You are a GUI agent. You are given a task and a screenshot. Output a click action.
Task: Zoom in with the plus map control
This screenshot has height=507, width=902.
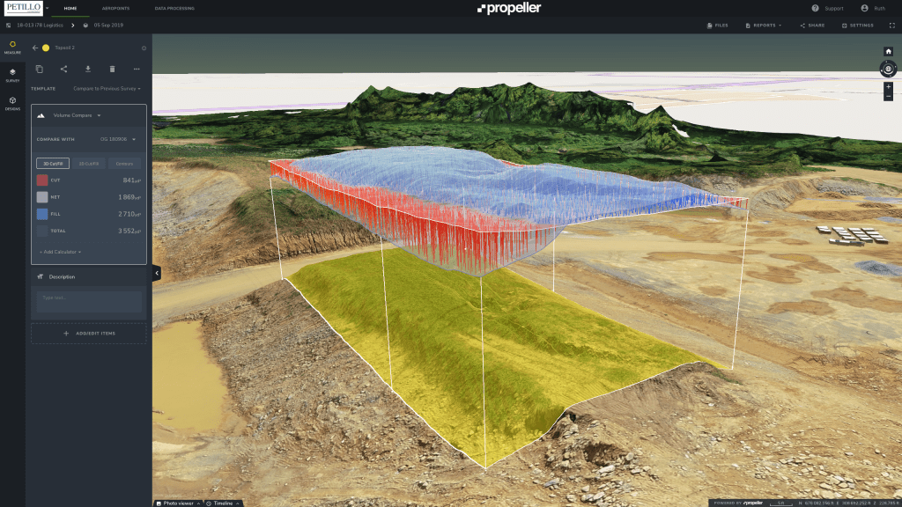[x=888, y=87]
